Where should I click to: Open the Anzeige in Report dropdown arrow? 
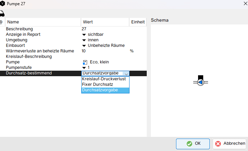pyautogui.click(x=84, y=34)
